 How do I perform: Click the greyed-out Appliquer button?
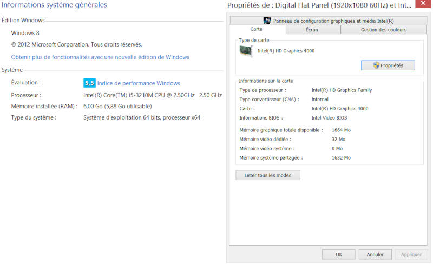pos(411,255)
